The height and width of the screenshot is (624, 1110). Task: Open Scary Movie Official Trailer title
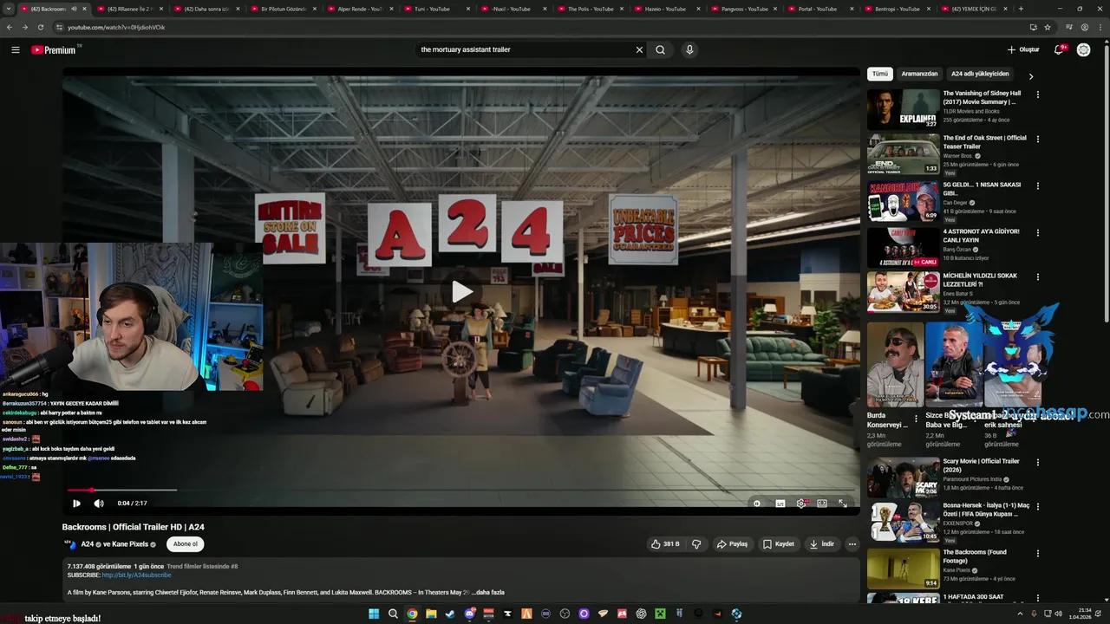[982, 465]
